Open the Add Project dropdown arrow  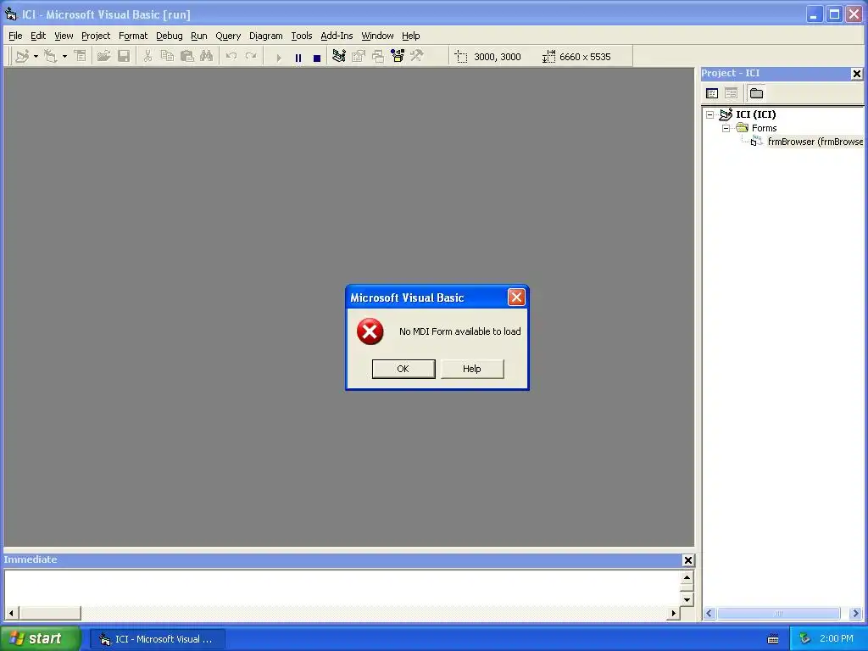36,56
